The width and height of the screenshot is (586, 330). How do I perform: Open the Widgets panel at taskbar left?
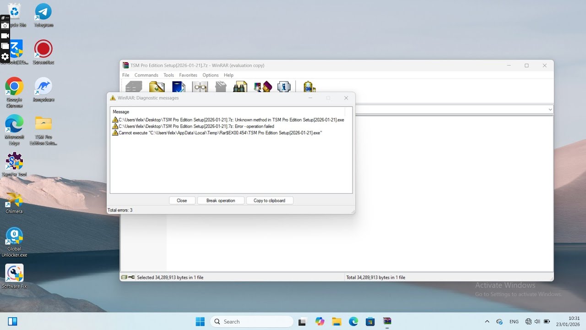[13, 322]
